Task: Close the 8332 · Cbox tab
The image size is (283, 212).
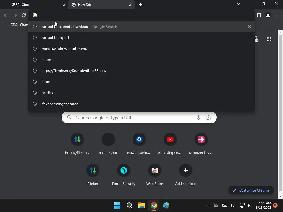Action: tap(64, 5)
